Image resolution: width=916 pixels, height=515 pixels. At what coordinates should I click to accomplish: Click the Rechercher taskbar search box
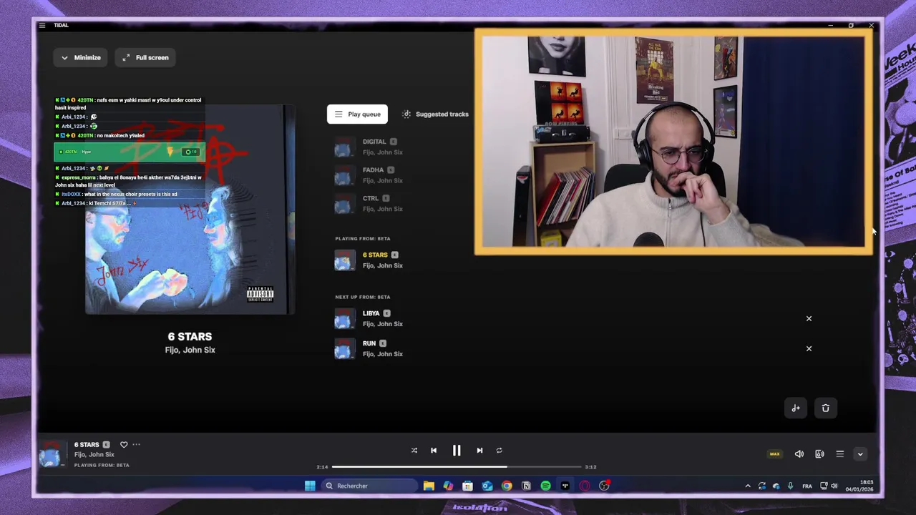(x=369, y=486)
